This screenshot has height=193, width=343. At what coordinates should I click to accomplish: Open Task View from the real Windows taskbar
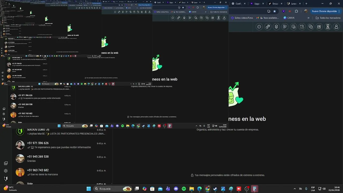[137, 189]
